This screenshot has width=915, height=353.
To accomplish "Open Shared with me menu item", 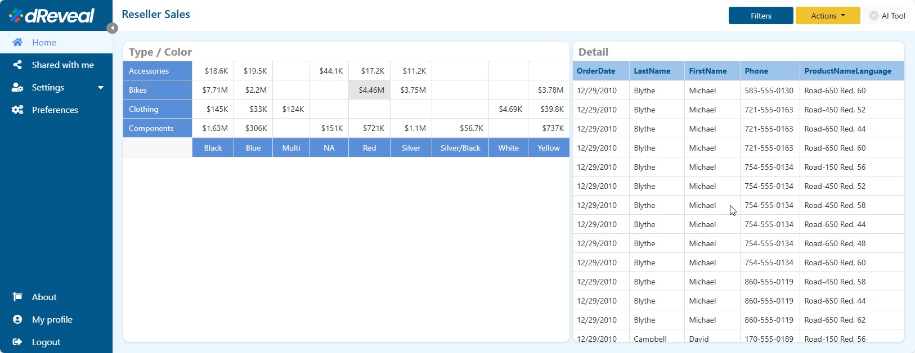I will (x=56, y=65).
